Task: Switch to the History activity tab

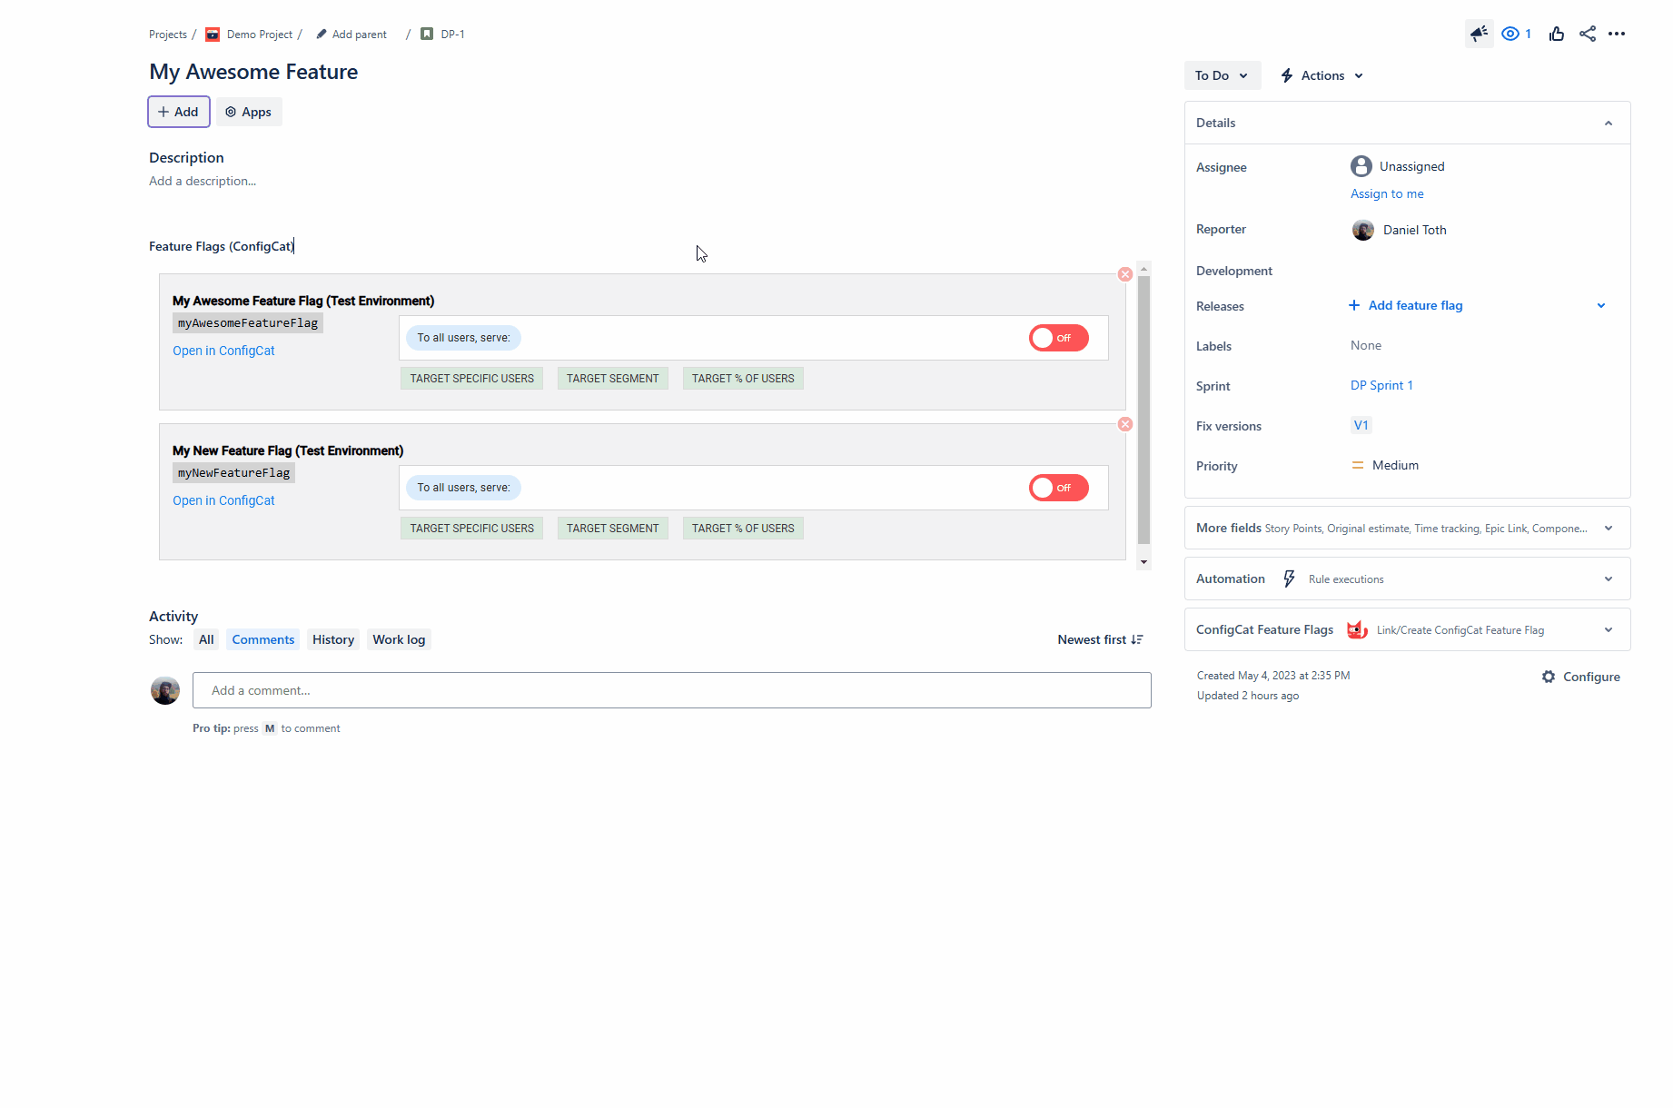Action: tap(332, 638)
